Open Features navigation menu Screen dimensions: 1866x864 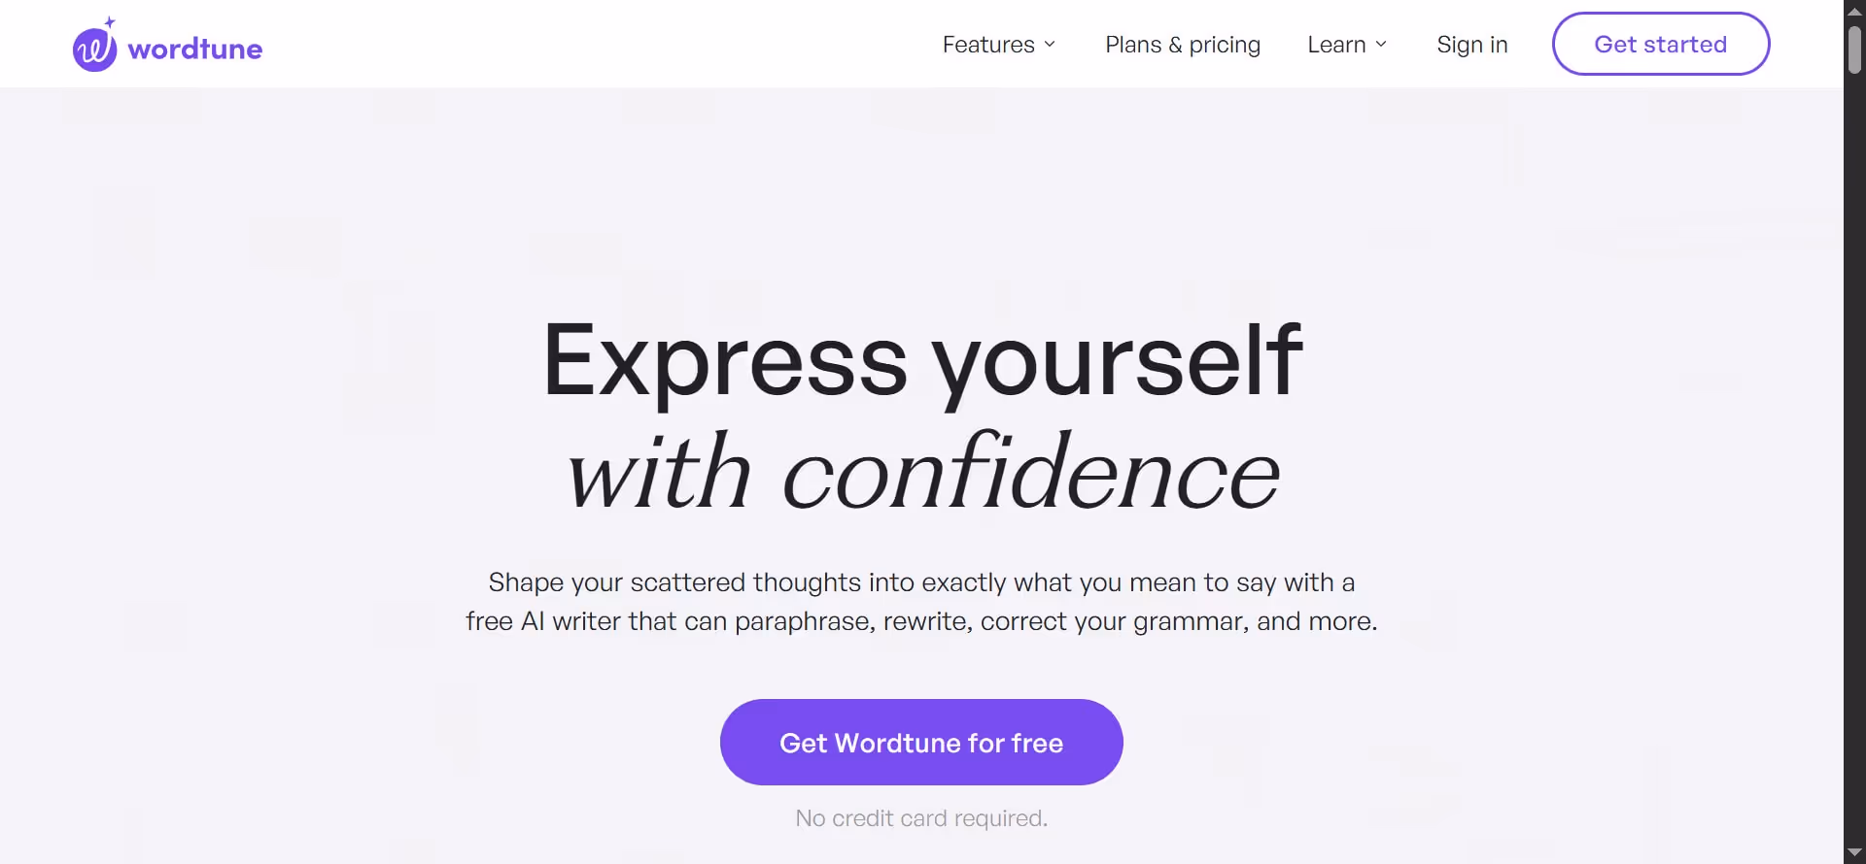pos(989,44)
